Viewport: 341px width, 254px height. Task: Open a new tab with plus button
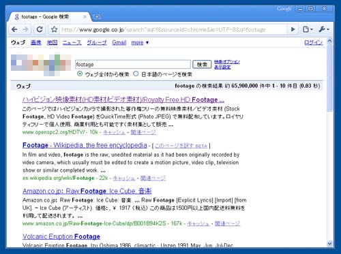(97, 17)
